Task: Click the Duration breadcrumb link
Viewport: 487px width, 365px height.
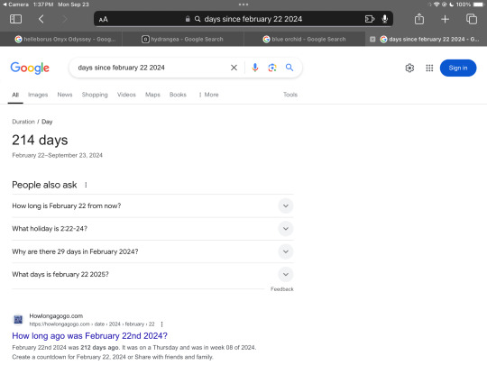Action: point(23,122)
